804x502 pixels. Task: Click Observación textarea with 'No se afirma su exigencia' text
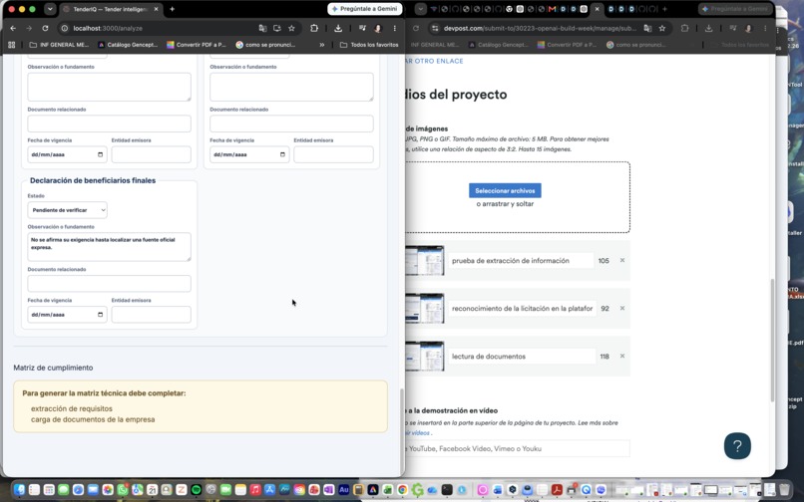pyautogui.click(x=109, y=247)
